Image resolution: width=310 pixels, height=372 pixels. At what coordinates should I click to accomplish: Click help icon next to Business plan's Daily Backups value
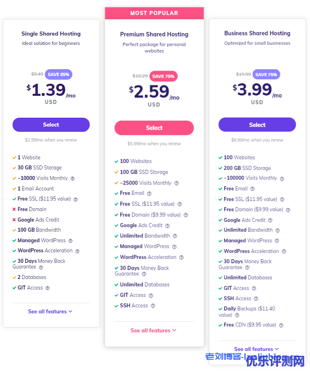pos(237,315)
